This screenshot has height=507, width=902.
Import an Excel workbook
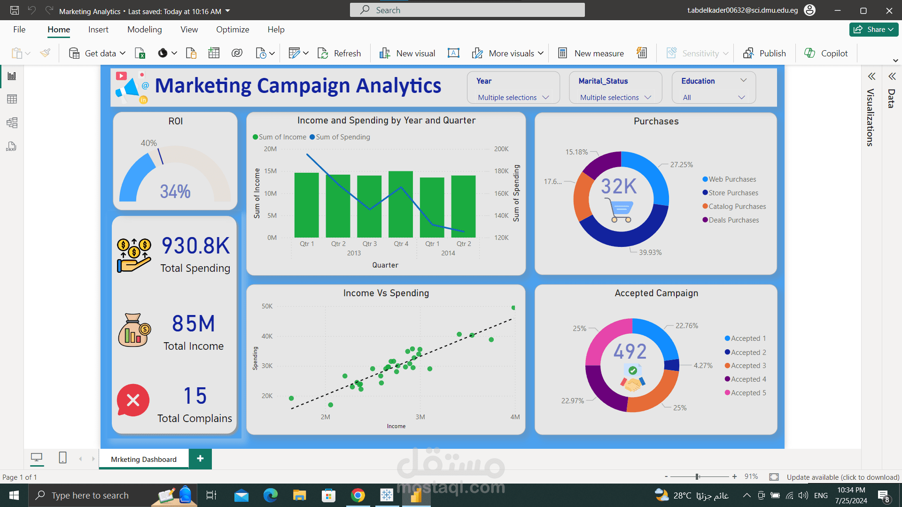[x=140, y=53]
